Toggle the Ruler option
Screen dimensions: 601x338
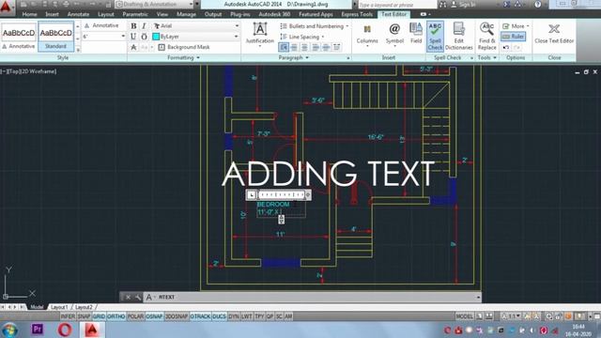514,37
